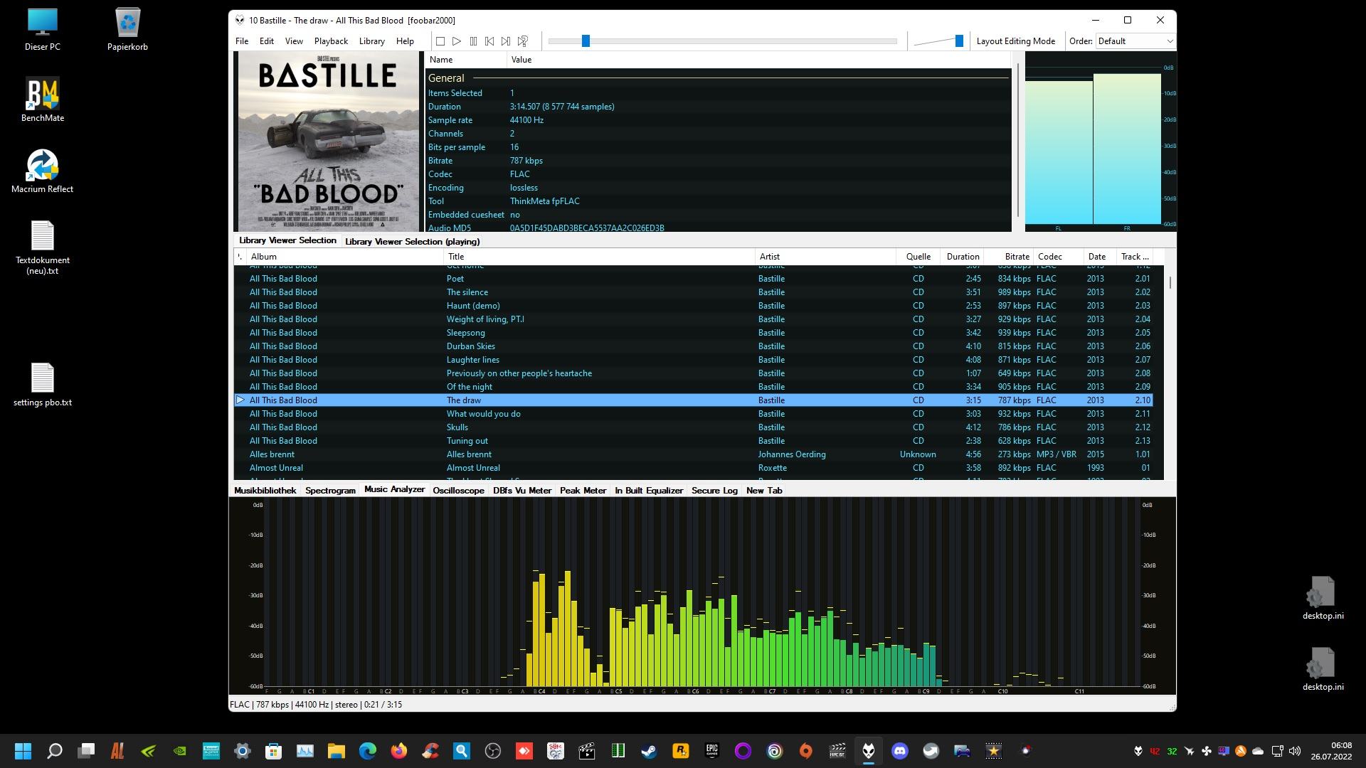This screenshot has width=1366, height=768.
Task: Select Textdokument (neu).txt desktop file
Action: [x=43, y=247]
